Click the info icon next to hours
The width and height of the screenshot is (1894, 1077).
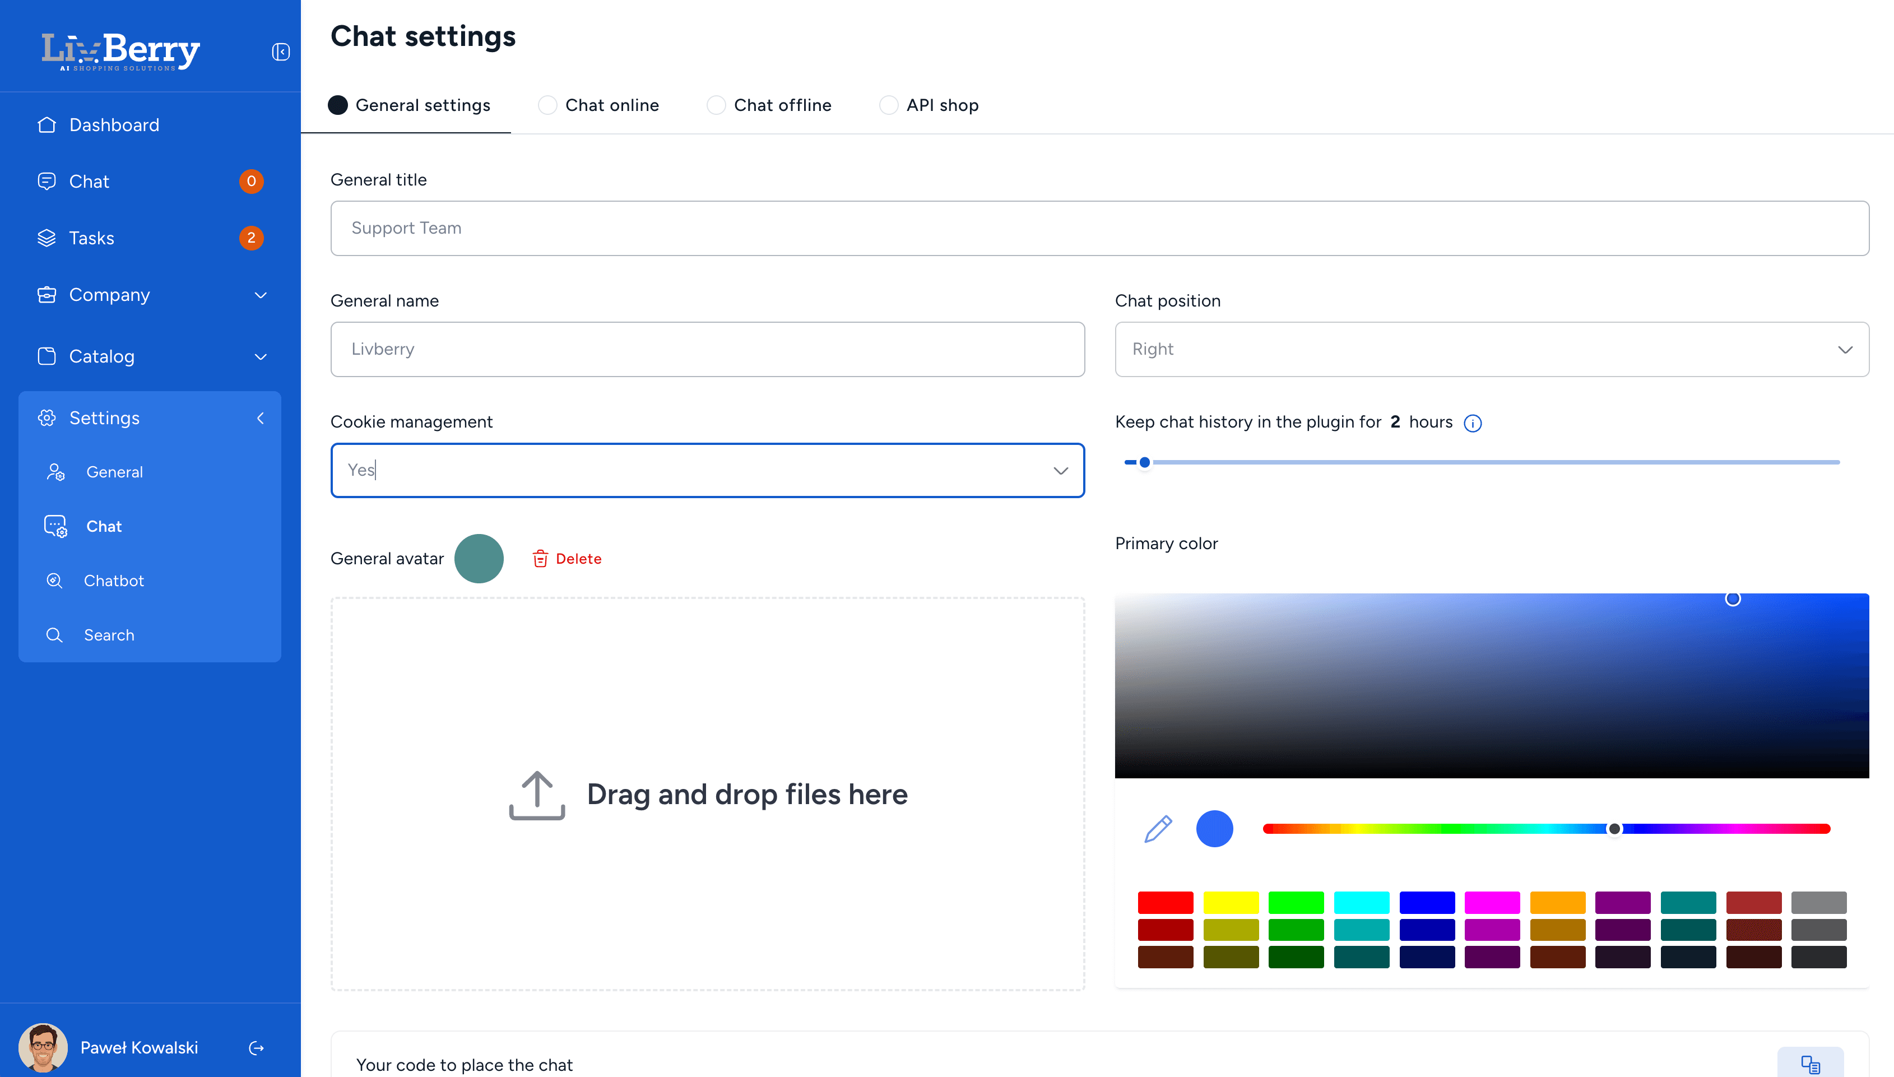pyautogui.click(x=1473, y=423)
